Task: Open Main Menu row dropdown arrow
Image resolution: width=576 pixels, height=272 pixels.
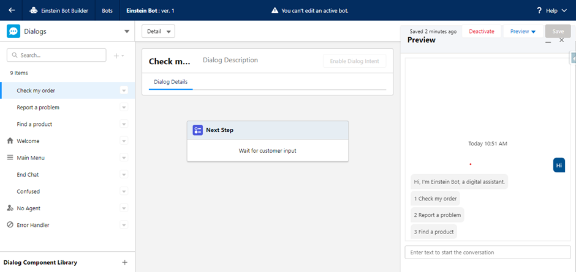Action: [x=124, y=158]
